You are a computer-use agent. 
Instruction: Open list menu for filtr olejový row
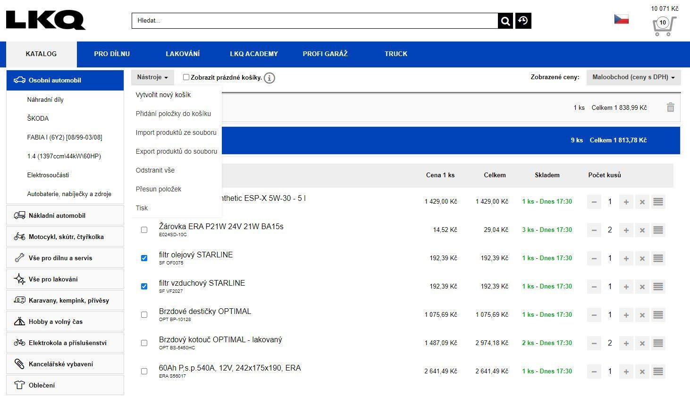coord(658,258)
